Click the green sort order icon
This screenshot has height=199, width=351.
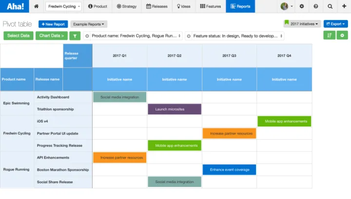[x=329, y=36]
